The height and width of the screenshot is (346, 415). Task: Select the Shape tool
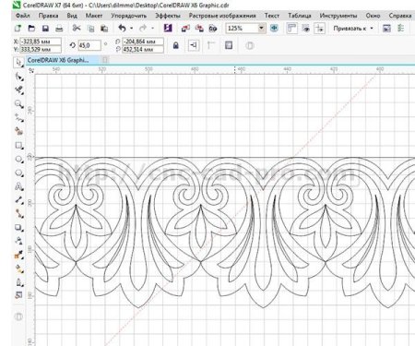pos(18,77)
